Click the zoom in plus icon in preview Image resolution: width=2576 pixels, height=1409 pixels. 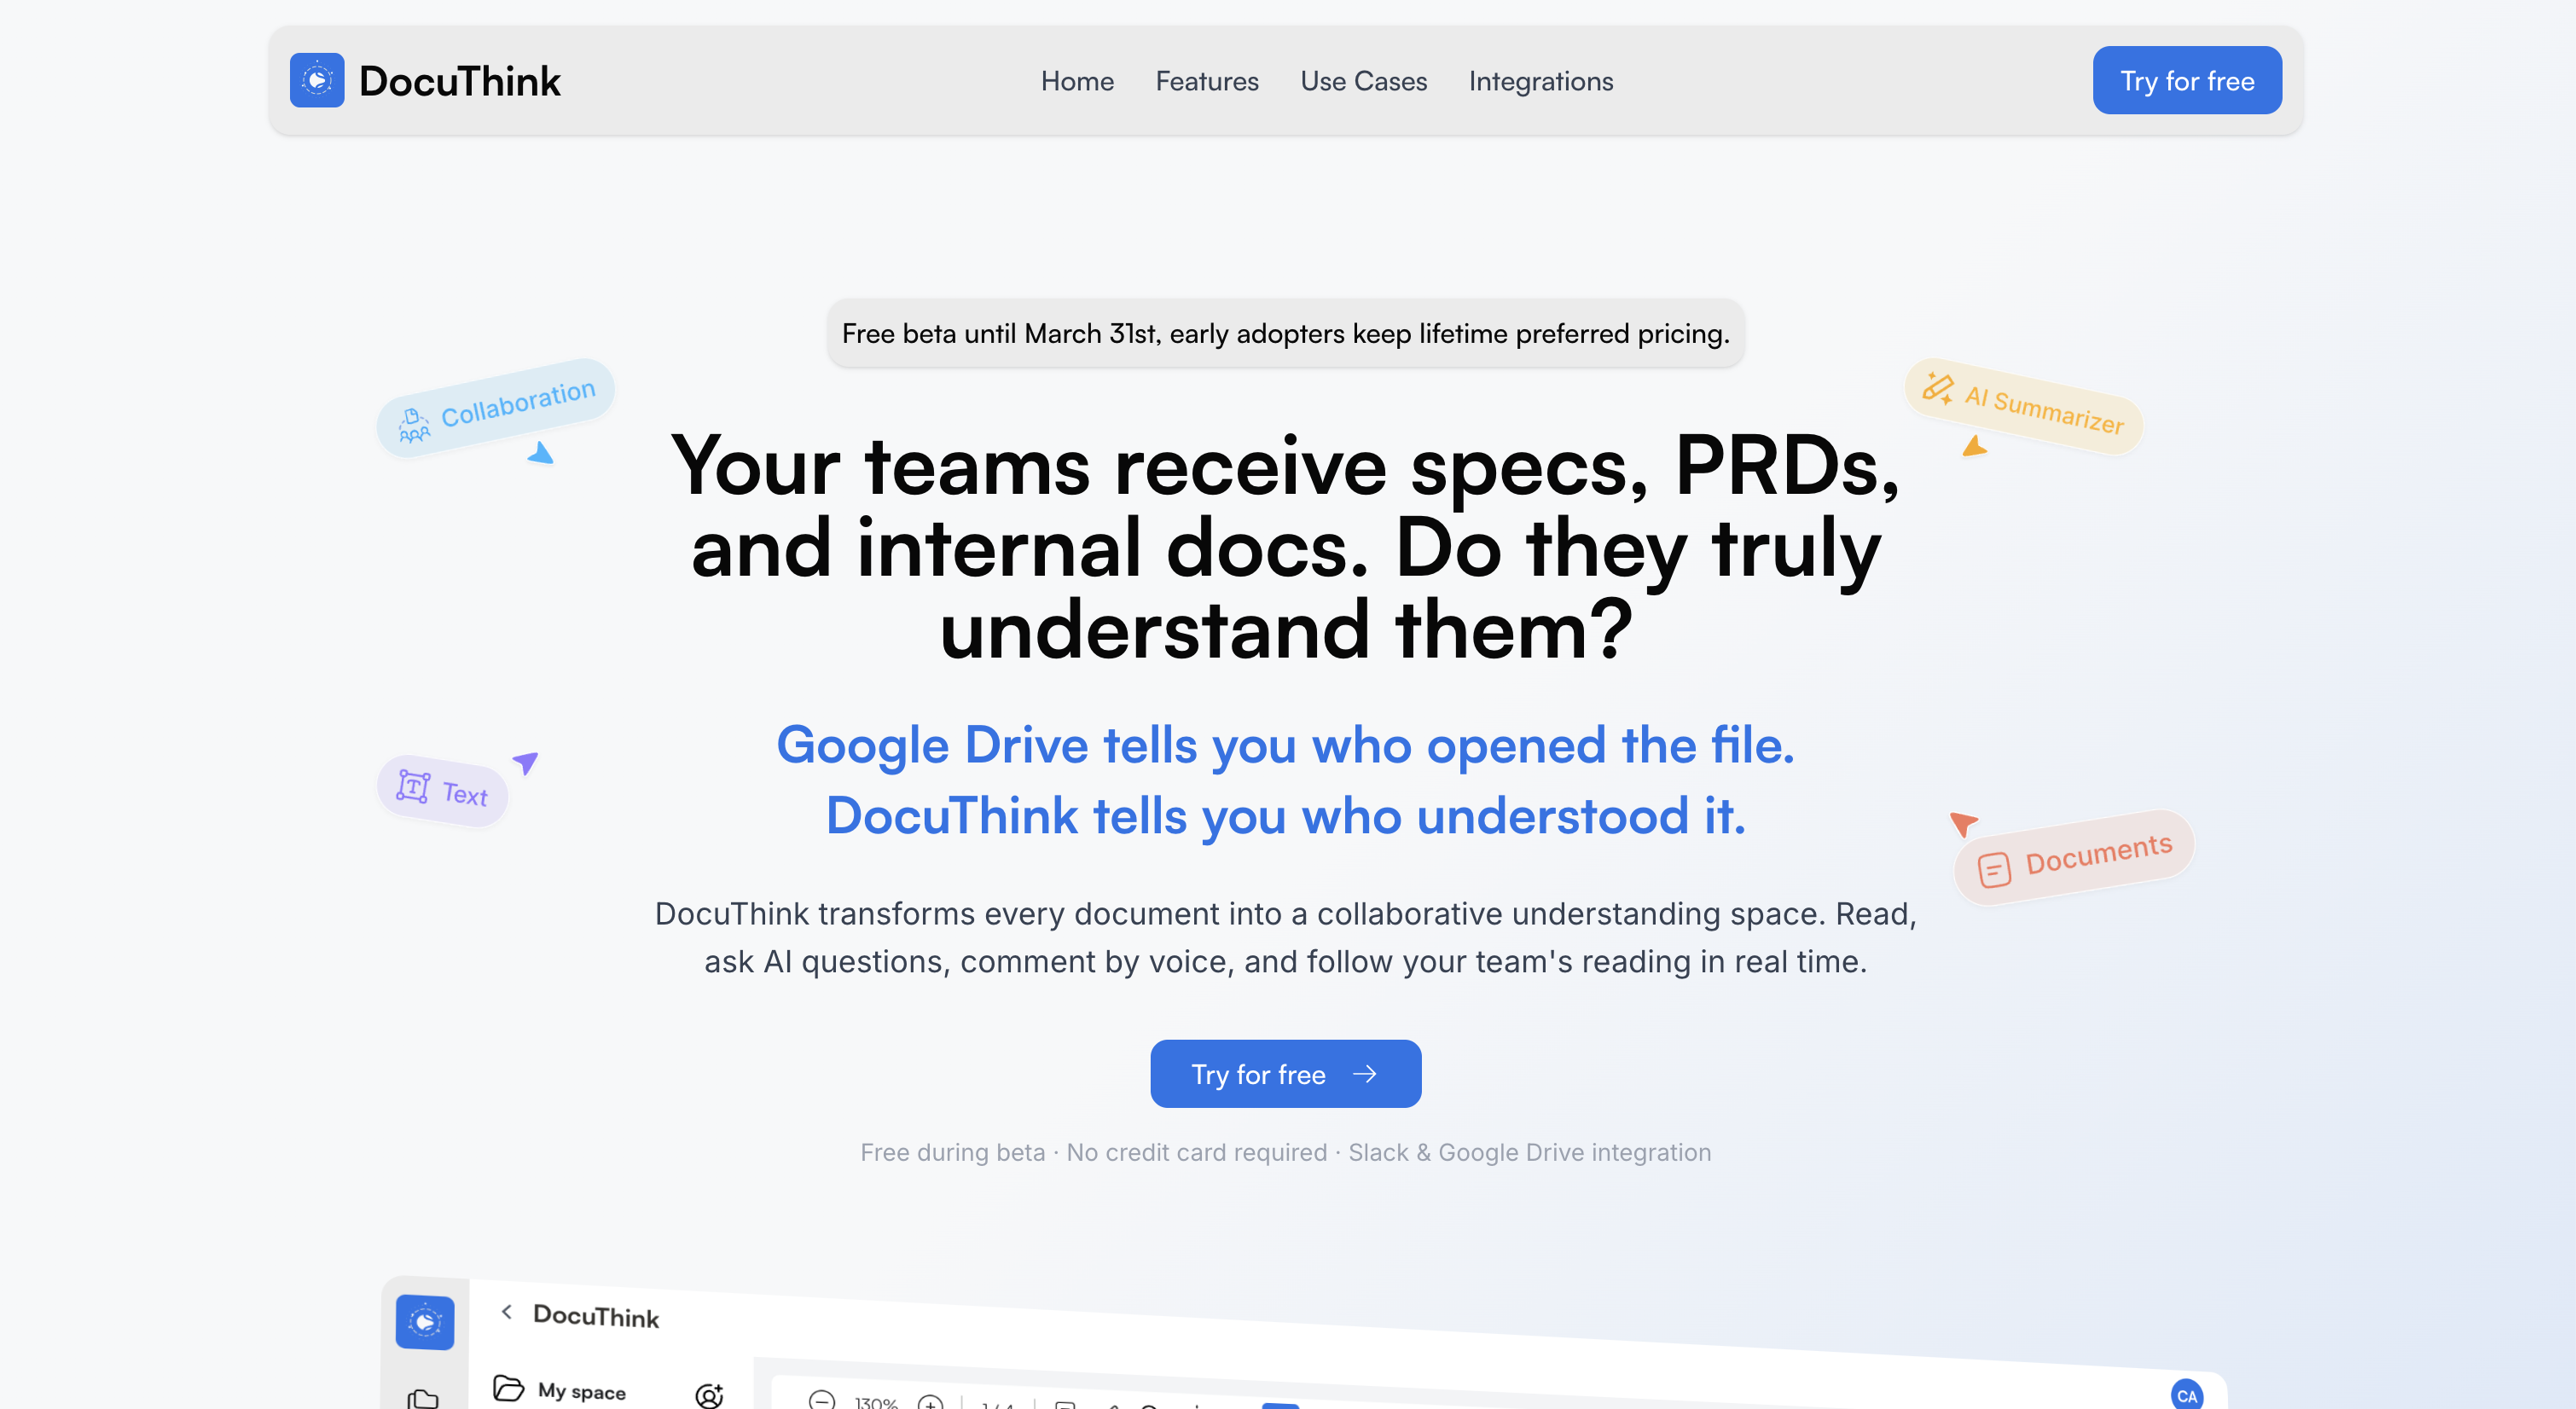click(931, 1402)
